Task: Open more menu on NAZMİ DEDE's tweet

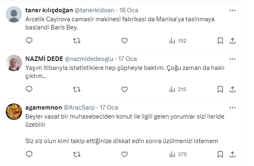Action: pos(232,58)
